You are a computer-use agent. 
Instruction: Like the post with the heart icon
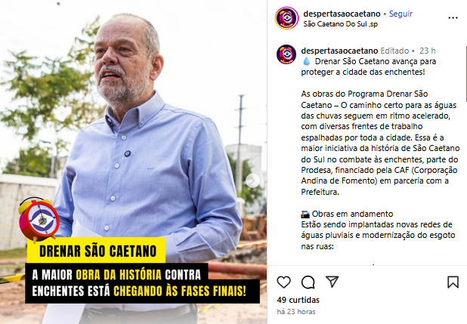[x=283, y=282]
